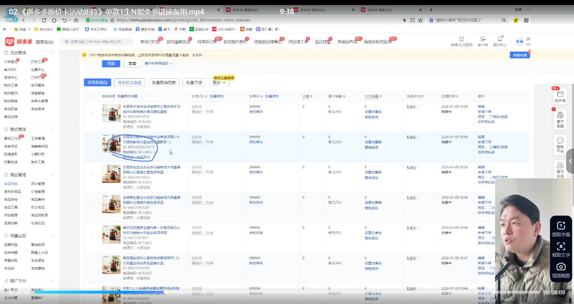The width and height of the screenshot is (574, 304).
Task: Open 官方会话 icon on right sidebar
Action: click(560, 165)
